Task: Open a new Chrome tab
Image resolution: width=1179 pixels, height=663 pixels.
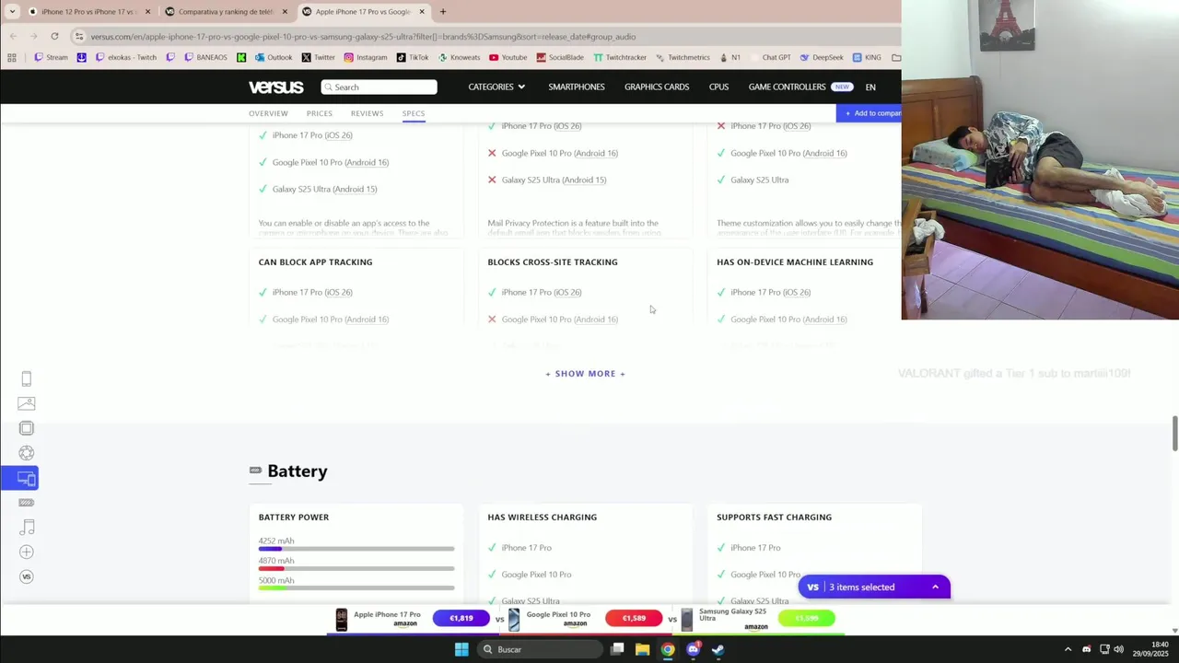Action: pyautogui.click(x=443, y=12)
